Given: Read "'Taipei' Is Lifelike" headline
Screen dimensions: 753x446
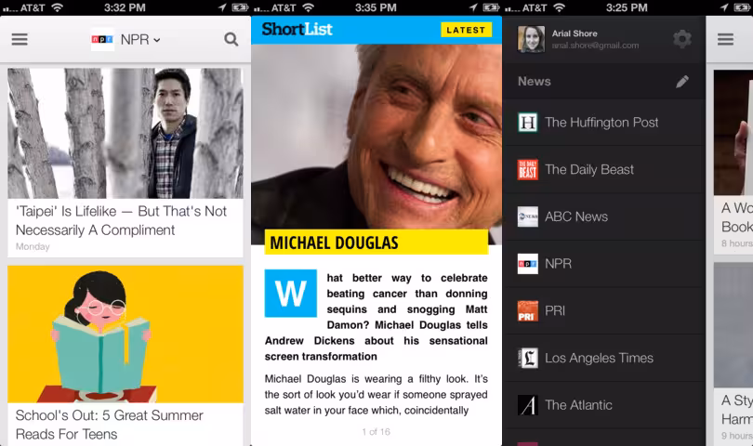Looking at the screenshot, I should [121, 220].
